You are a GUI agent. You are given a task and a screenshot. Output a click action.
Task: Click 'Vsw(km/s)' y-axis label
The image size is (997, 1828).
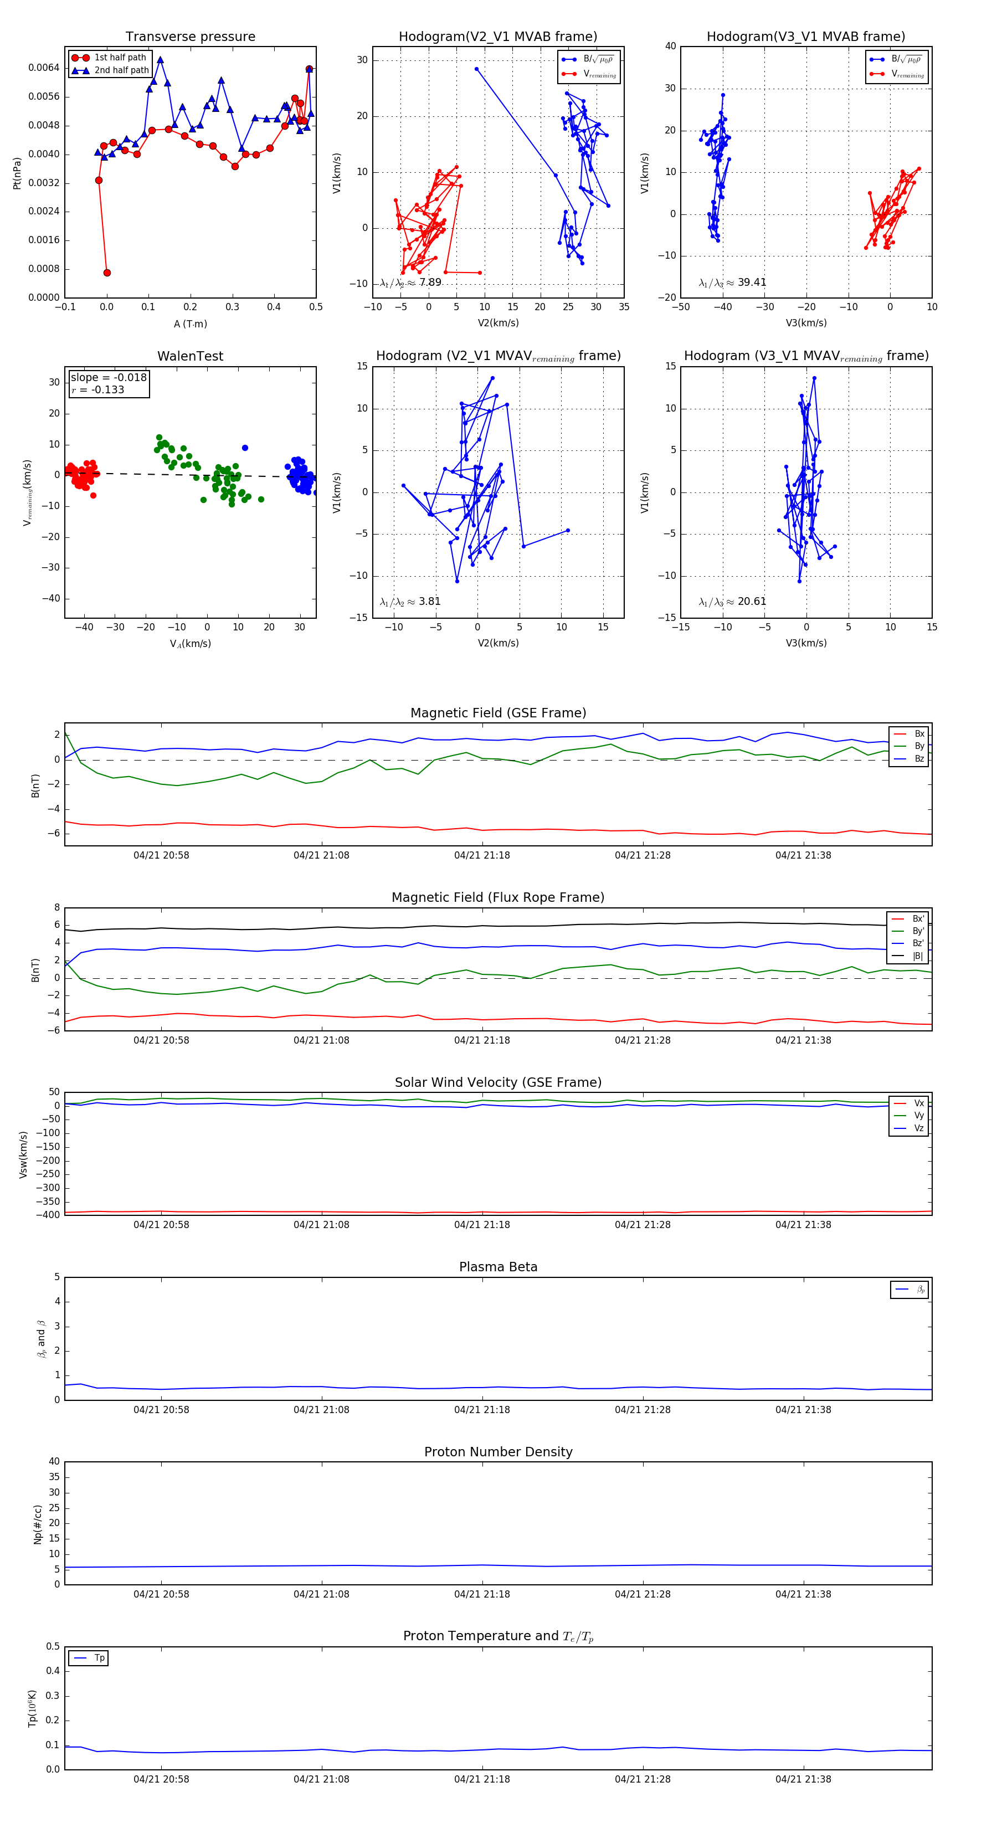(23, 1154)
